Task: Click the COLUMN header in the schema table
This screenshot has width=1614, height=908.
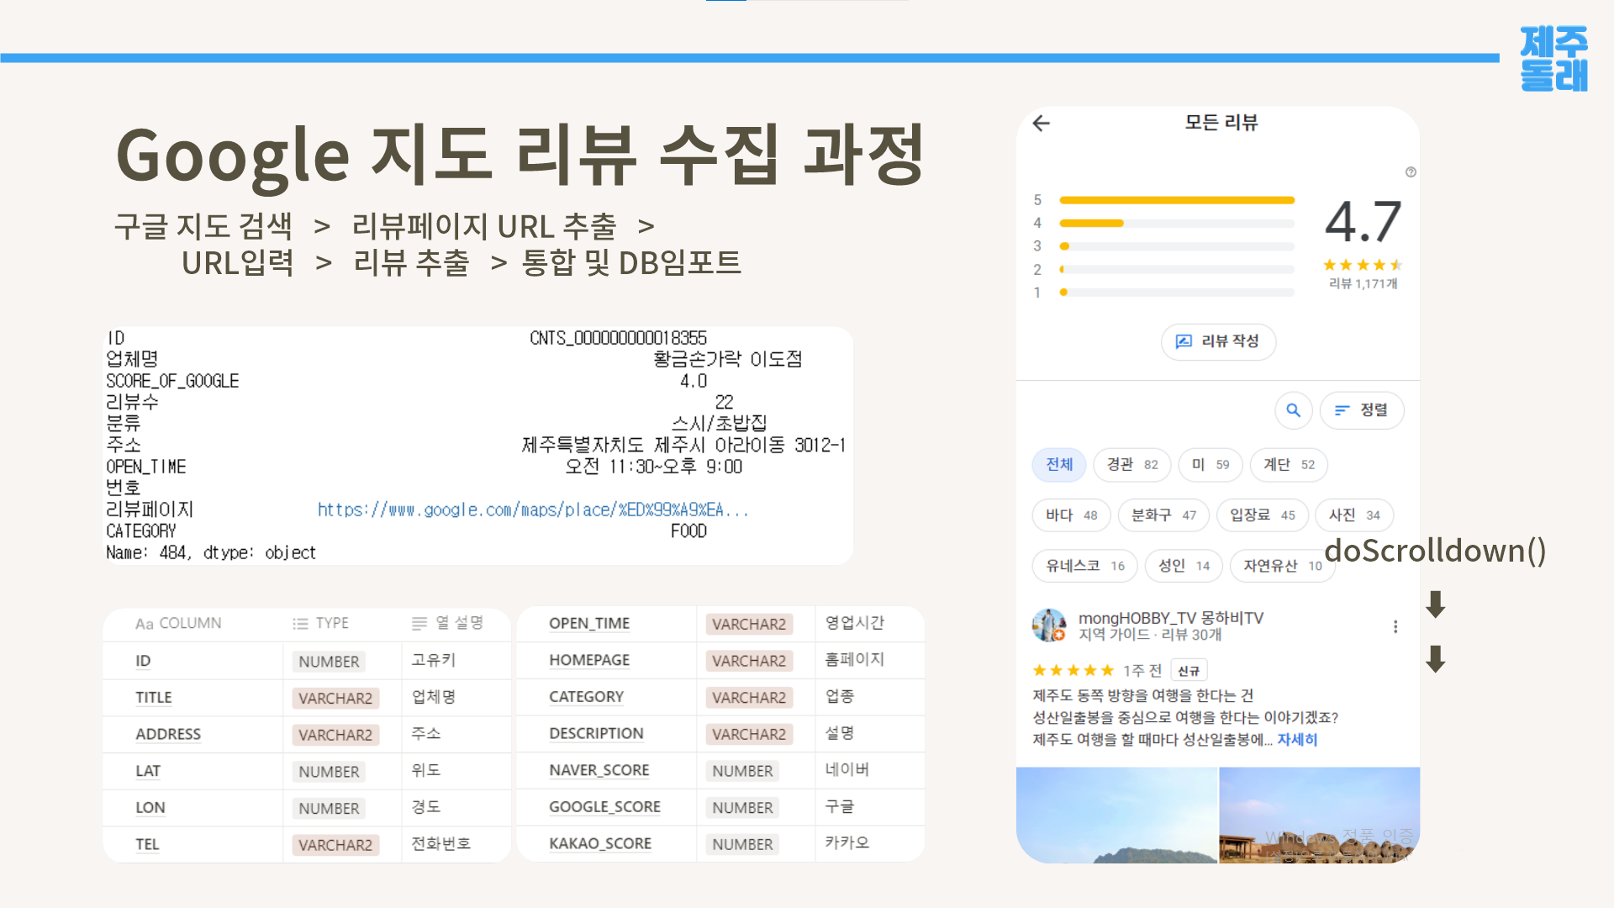Action: (x=178, y=623)
